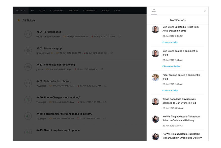Click the star next to Shane Howell
The image size is (221, 148).
[52, 53]
